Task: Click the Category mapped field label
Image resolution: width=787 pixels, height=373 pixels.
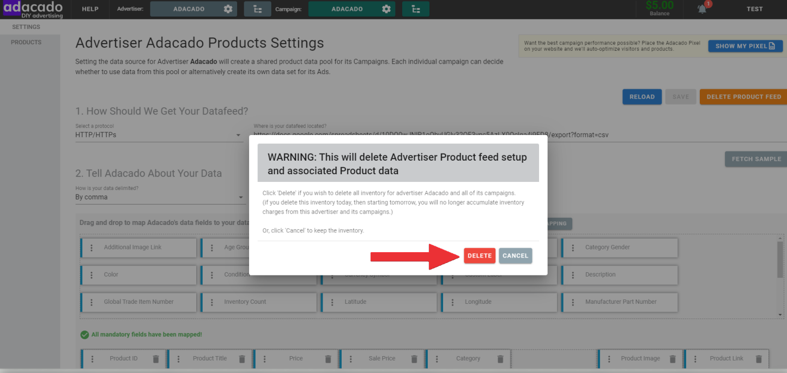Action: point(468,359)
